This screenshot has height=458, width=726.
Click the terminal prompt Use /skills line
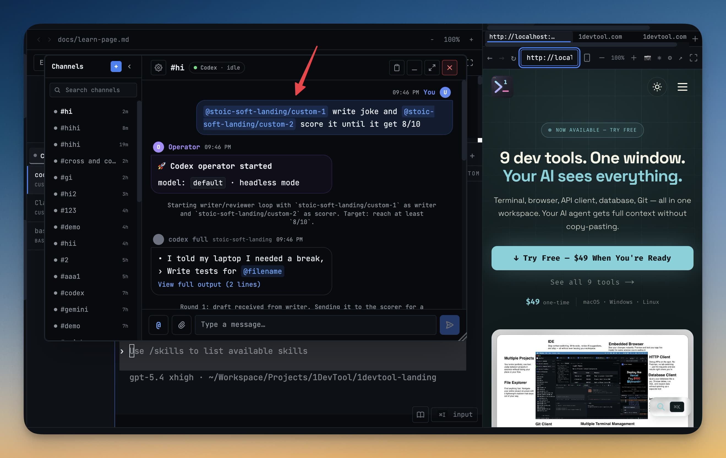[x=218, y=351]
